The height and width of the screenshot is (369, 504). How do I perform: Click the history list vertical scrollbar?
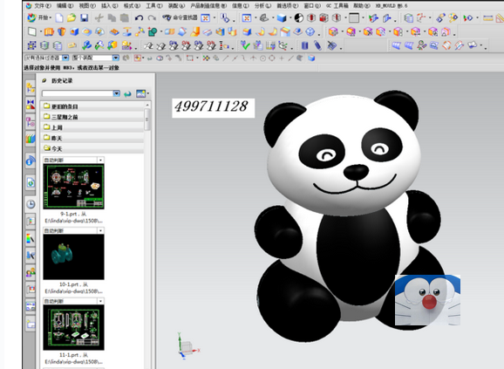[x=147, y=120]
